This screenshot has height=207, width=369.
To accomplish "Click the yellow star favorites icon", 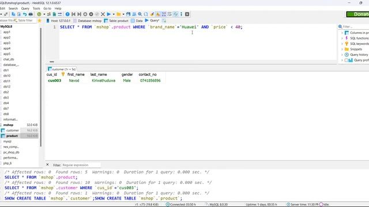I will coord(40,21).
